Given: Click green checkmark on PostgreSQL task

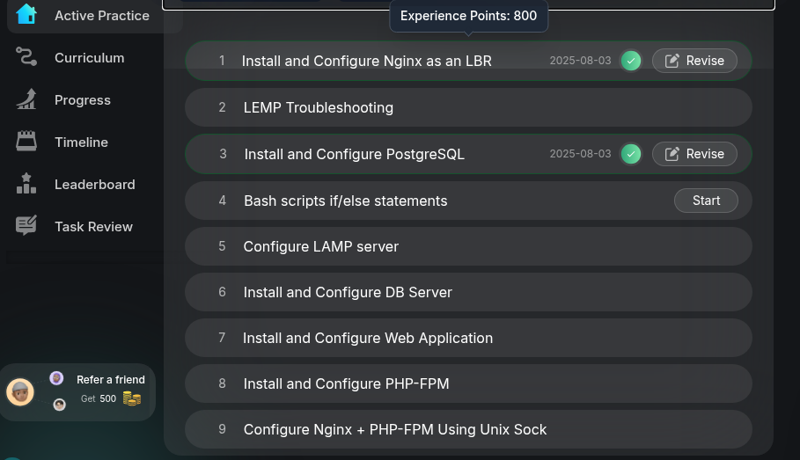Looking at the screenshot, I should pos(631,154).
